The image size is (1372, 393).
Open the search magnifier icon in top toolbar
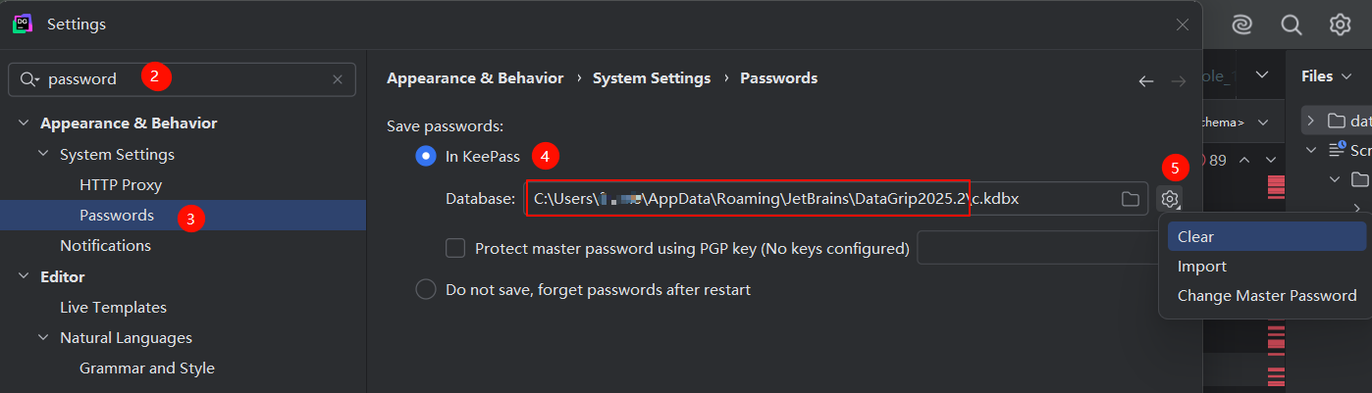[1292, 25]
